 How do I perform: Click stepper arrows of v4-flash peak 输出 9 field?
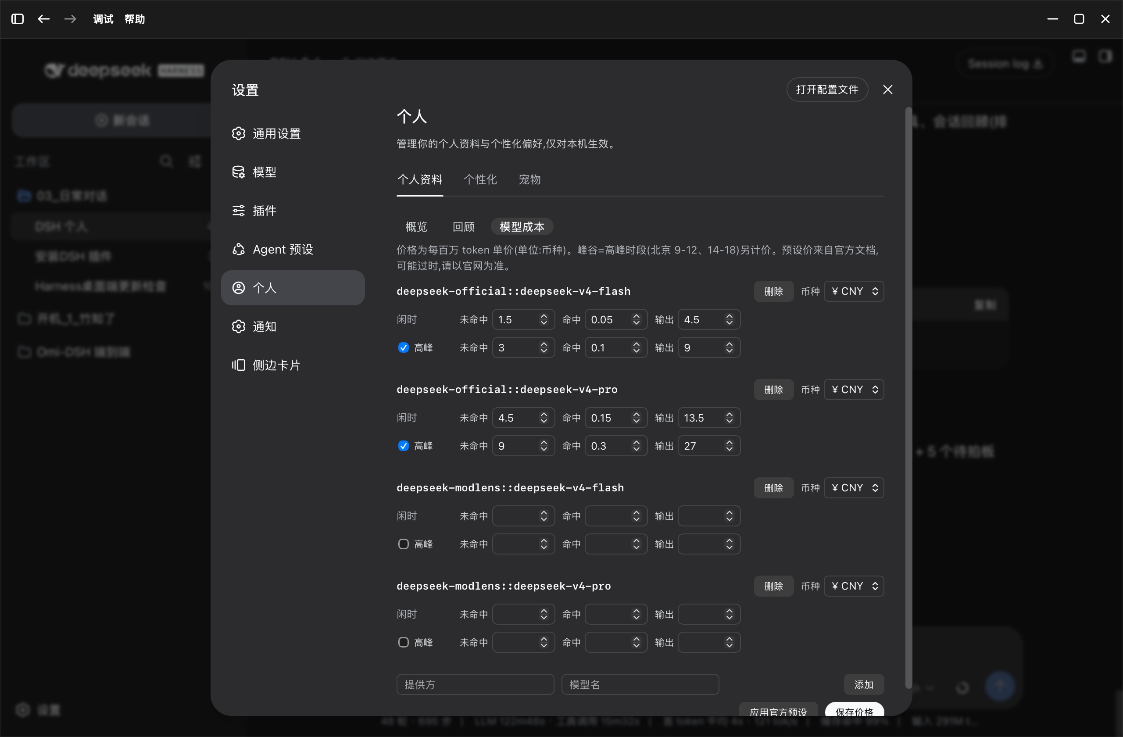point(730,348)
